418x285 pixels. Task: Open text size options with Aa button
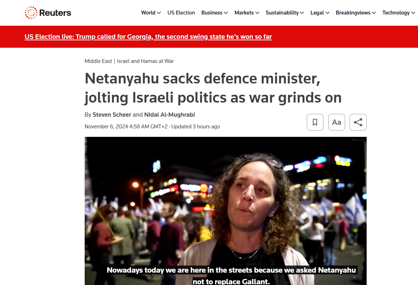click(x=337, y=122)
